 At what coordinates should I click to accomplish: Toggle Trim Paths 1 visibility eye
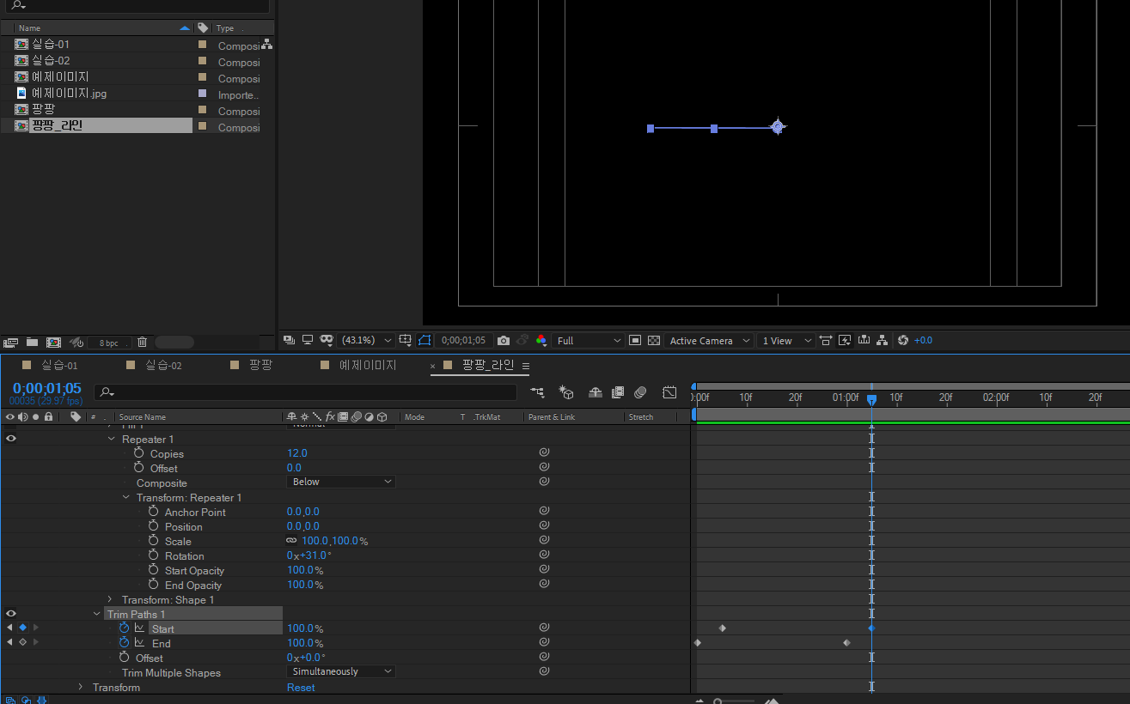(x=11, y=614)
